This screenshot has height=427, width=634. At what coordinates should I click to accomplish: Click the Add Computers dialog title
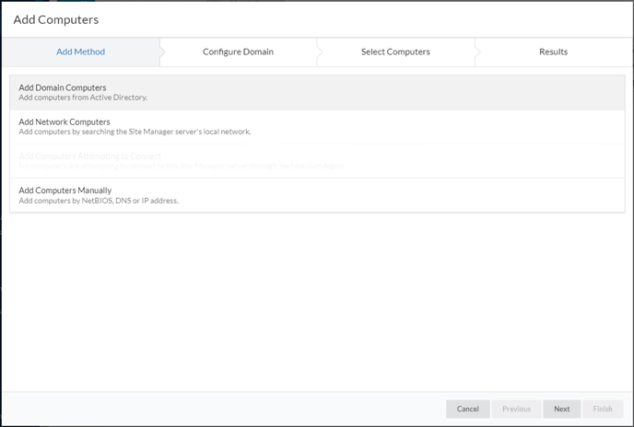tap(56, 19)
